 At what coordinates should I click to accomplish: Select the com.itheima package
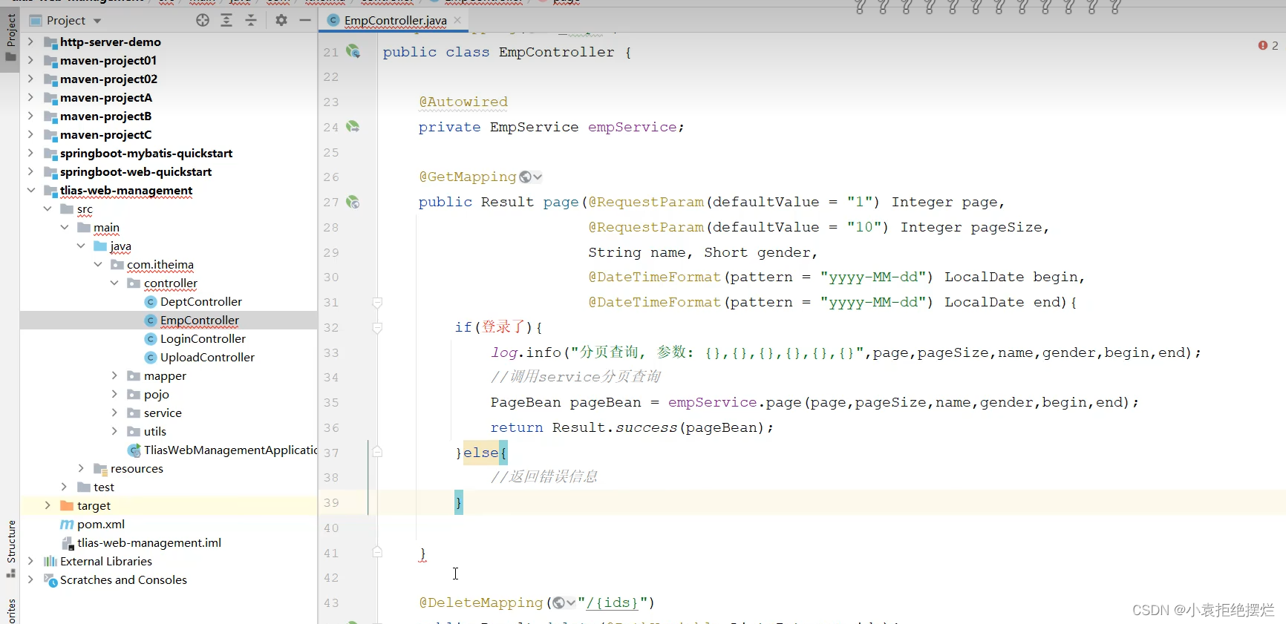(x=160, y=265)
